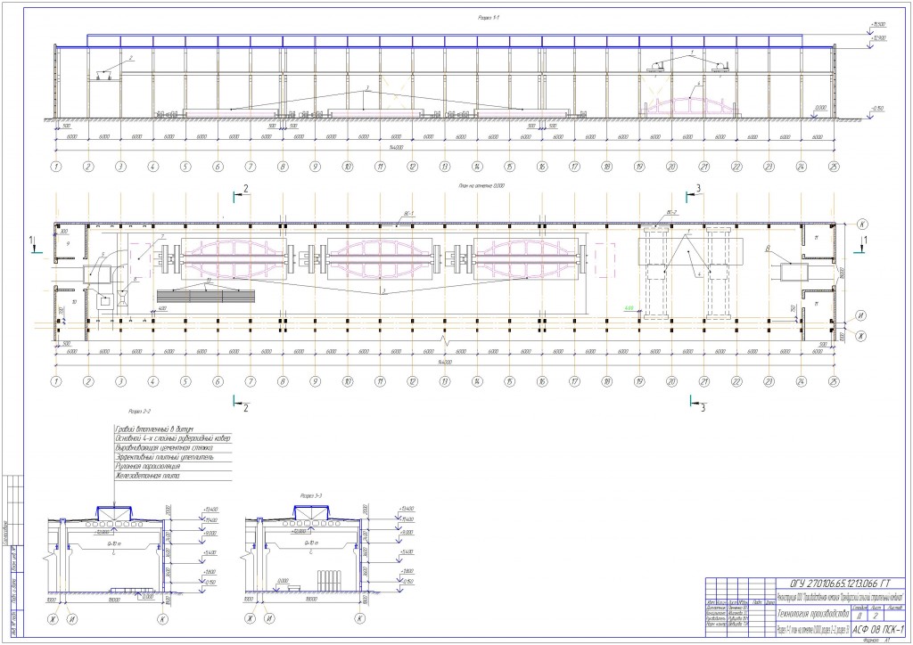Click "АСФ 08 ПСК-1" in the title block

pyautogui.click(x=878, y=629)
